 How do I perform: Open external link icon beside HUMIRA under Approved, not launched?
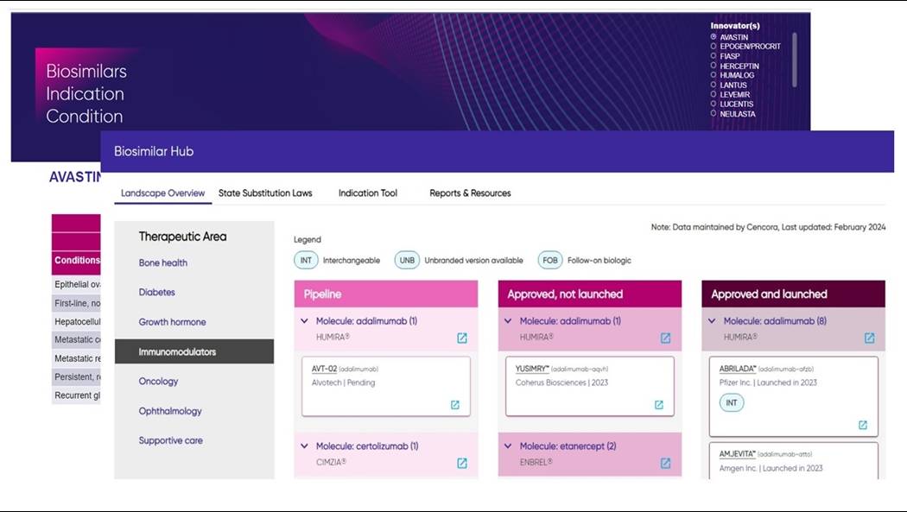pyautogui.click(x=666, y=338)
